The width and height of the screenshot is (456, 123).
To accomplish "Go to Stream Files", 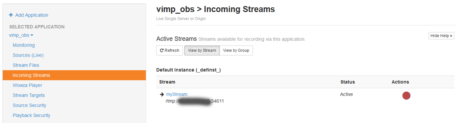I will 26,65.
